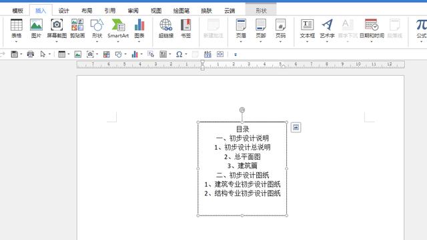Viewport: 427px width, 240px height.
Task: Open the 页码 page number dropdown
Action: click(280, 30)
